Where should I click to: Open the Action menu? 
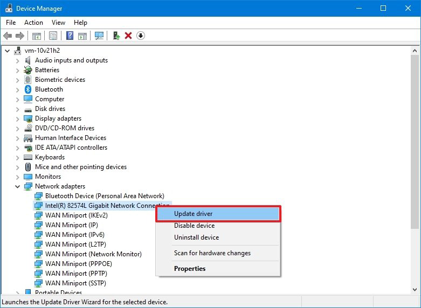coord(33,23)
